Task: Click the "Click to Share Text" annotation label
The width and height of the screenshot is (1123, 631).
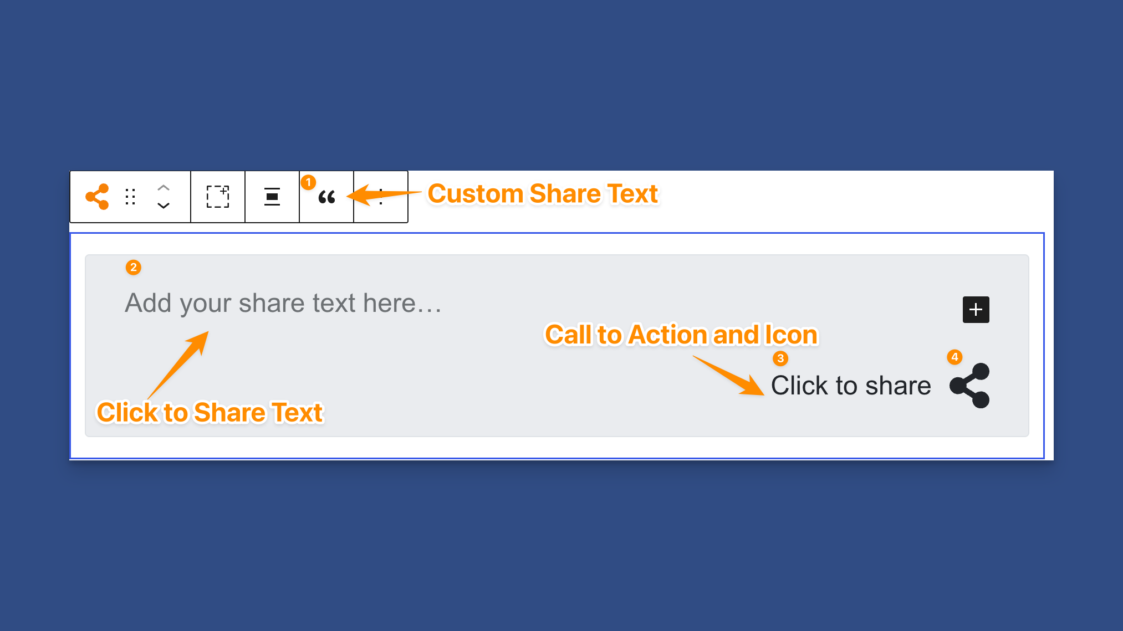Action: point(210,413)
